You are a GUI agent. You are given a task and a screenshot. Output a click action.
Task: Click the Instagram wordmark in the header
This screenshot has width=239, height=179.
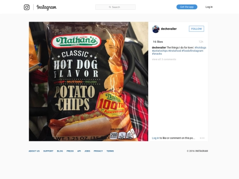click(x=46, y=8)
